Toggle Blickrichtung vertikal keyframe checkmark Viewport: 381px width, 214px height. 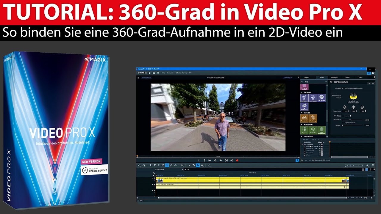305,147
